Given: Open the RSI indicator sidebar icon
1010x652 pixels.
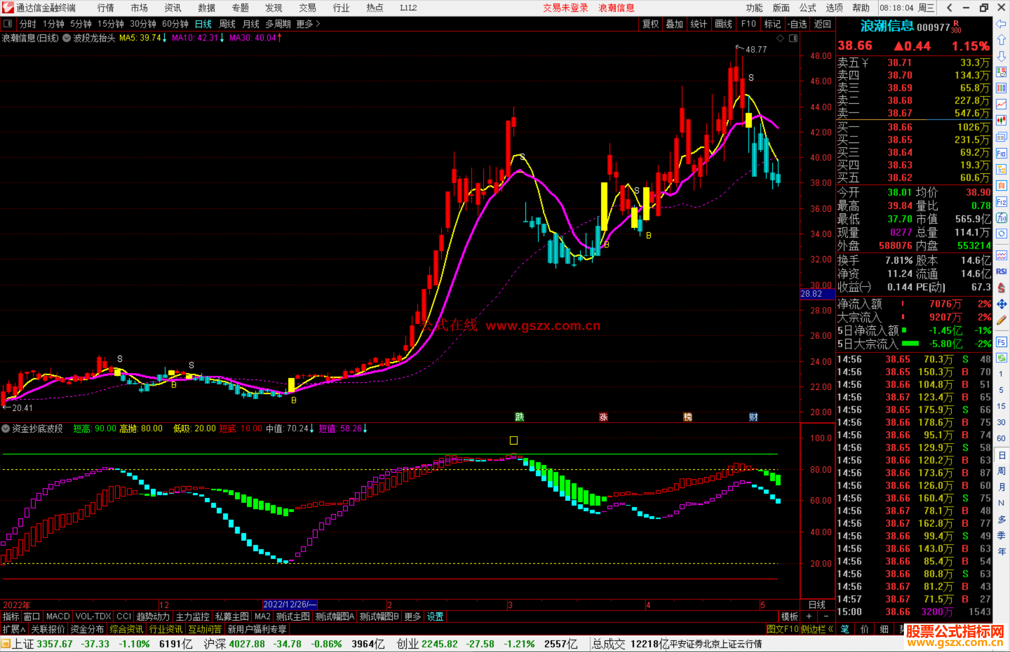Looking at the screenshot, I should (x=1001, y=272).
